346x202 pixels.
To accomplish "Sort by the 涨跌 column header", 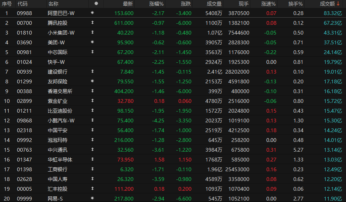I will [186, 4].
